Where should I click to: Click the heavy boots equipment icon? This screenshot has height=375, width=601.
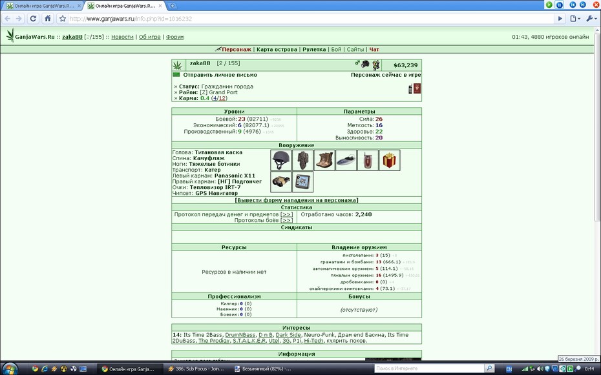[324, 160]
